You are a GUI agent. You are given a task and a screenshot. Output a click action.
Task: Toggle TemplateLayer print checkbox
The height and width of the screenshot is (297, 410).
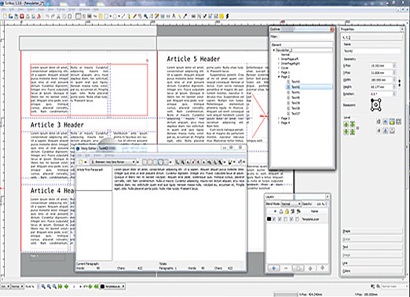coord(280,219)
